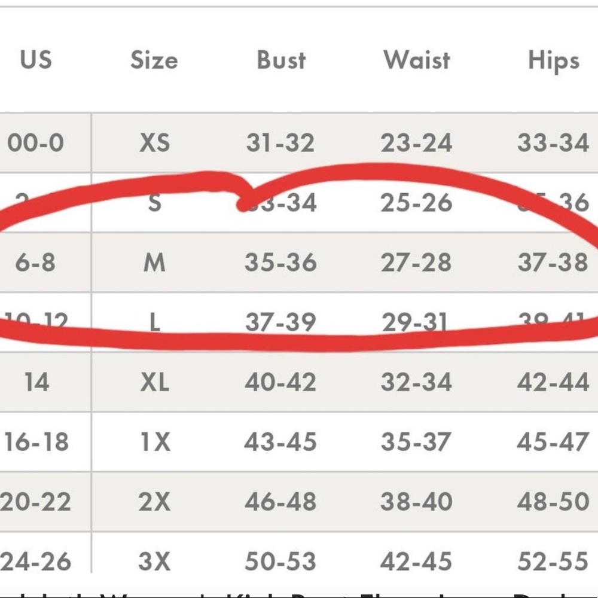Viewport: 598px width, 598px height.
Task: Click the 3X size cell
Action: click(154, 562)
